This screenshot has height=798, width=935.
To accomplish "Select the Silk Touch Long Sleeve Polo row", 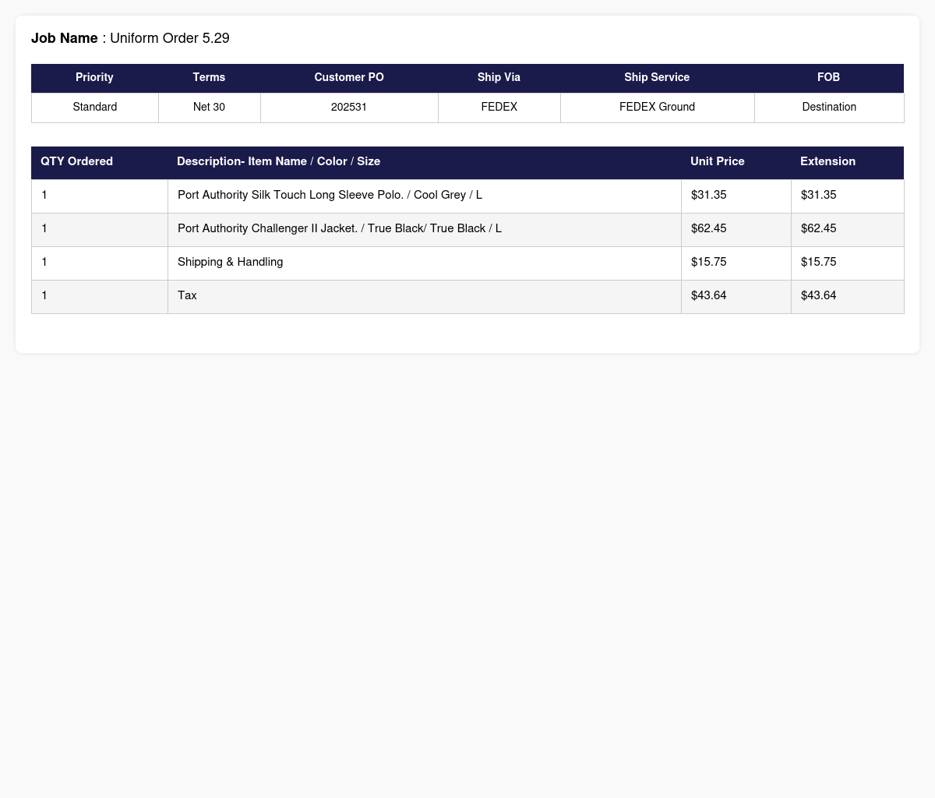I will click(x=467, y=196).
